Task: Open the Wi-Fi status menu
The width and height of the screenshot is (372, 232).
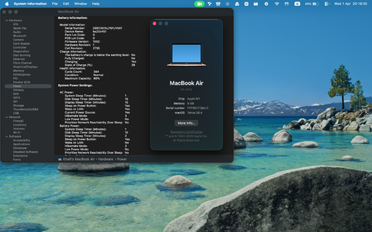Action: pos(277,3)
